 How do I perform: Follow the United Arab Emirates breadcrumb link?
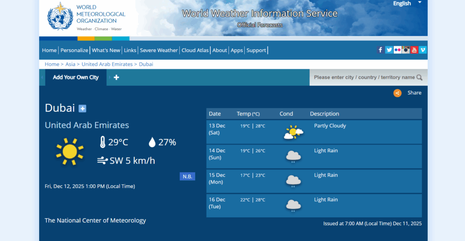point(107,64)
